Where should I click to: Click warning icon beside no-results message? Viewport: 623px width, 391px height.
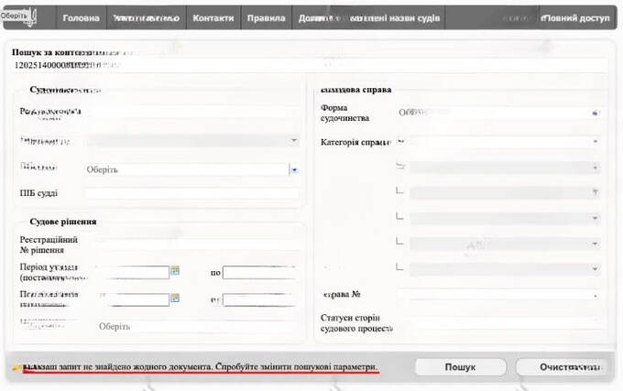[x=15, y=366]
